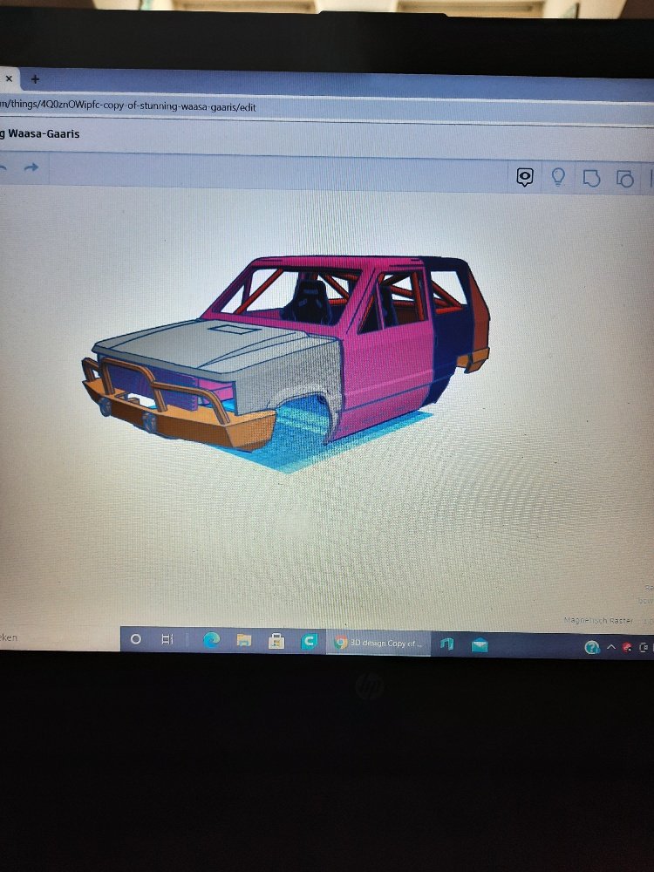
Task: Open a new browser tab with plus
Action: [36, 78]
